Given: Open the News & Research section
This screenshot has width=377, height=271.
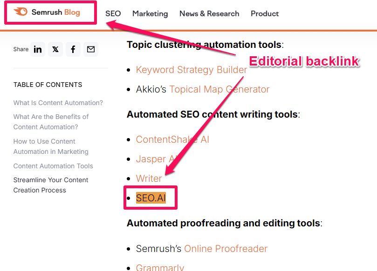Looking at the screenshot, I should coord(209,14).
